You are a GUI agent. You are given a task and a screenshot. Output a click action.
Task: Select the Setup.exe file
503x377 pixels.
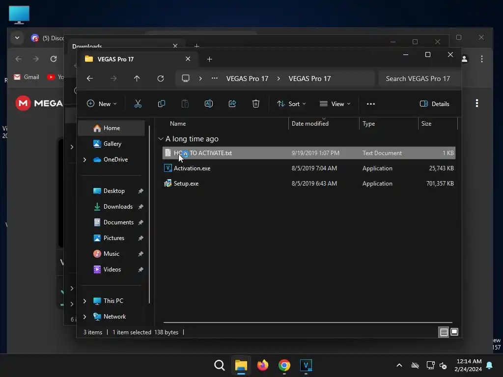(x=309, y=184)
